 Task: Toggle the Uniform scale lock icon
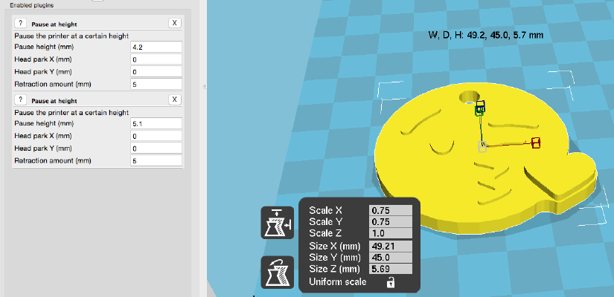pyautogui.click(x=390, y=282)
